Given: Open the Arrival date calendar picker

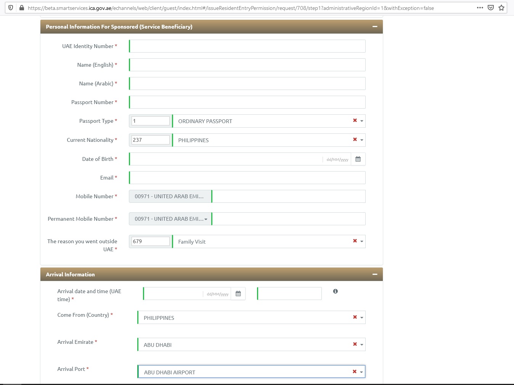Looking at the screenshot, I should click(x=238, y=294).
